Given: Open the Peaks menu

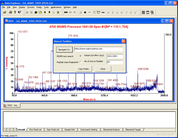Looking at the screenshot, I should click(39, 7).
